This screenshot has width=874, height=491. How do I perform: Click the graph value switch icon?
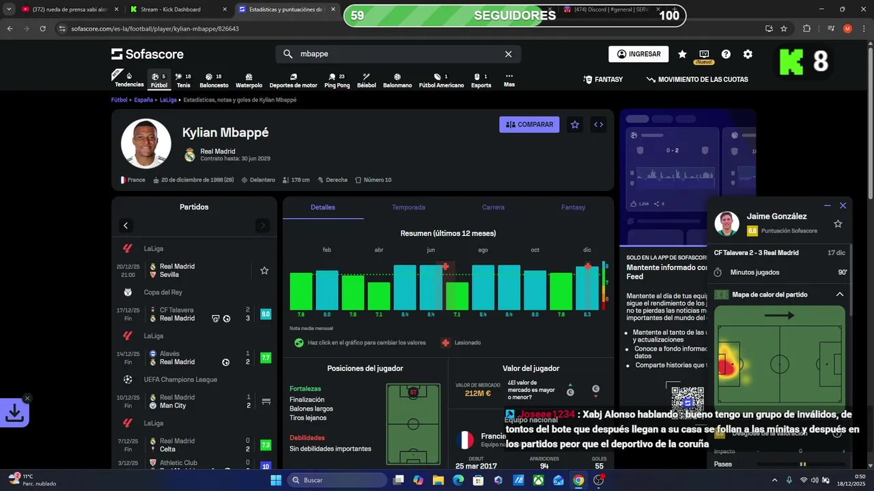[299, 342]
